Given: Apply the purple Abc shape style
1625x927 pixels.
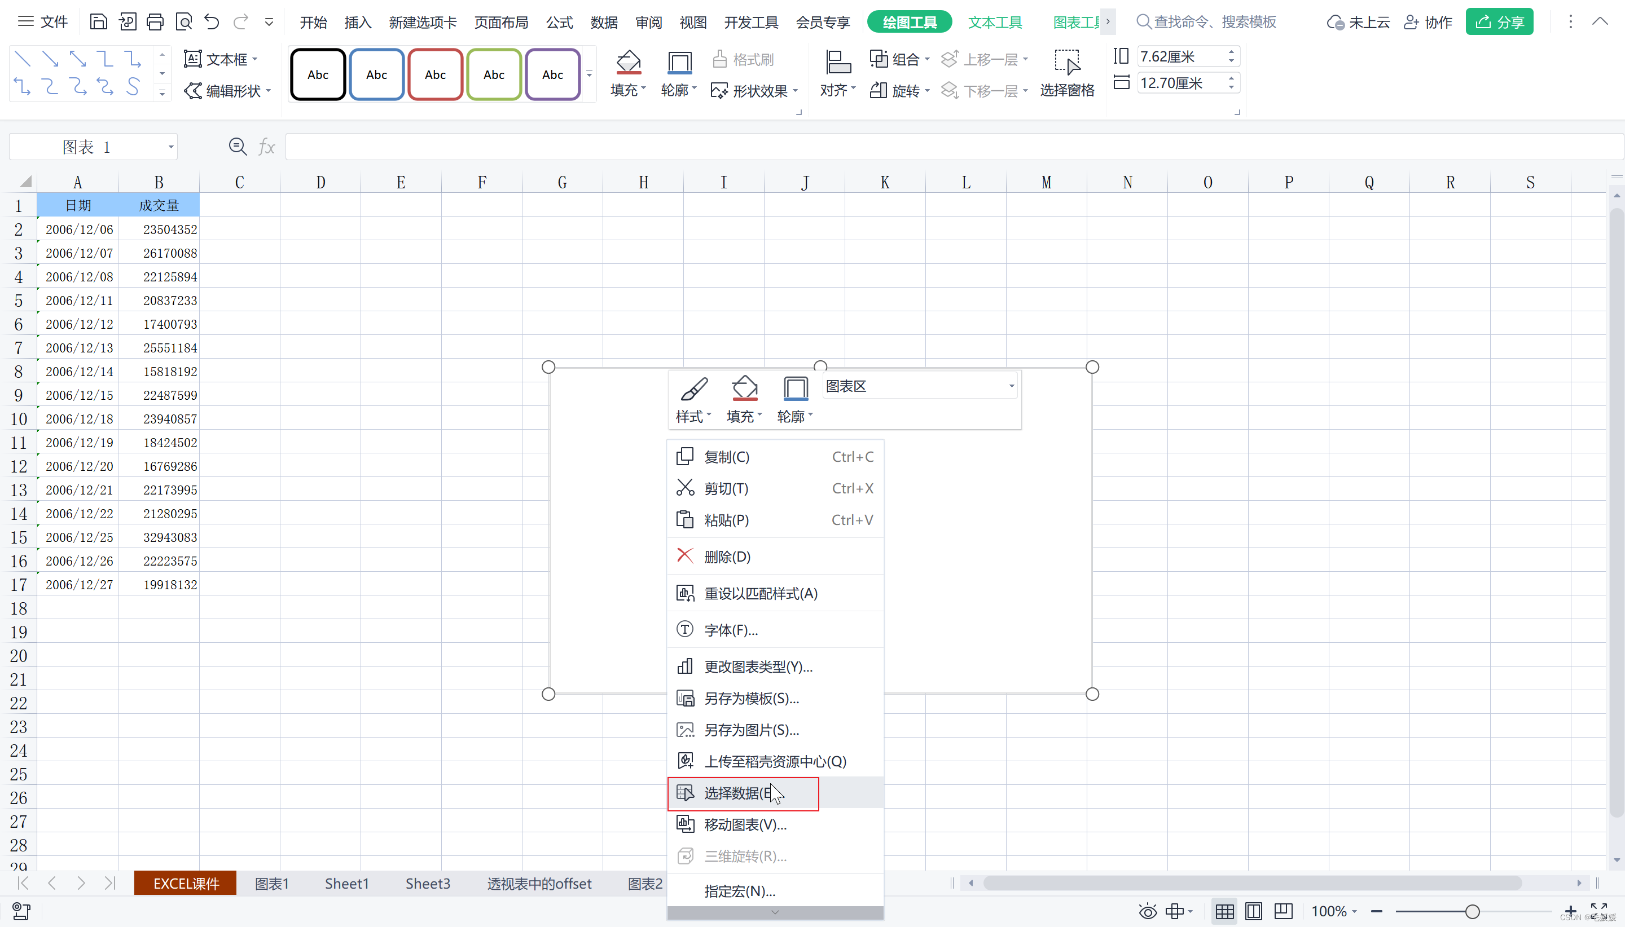Looking at the screenshot, I should point(552,74).
